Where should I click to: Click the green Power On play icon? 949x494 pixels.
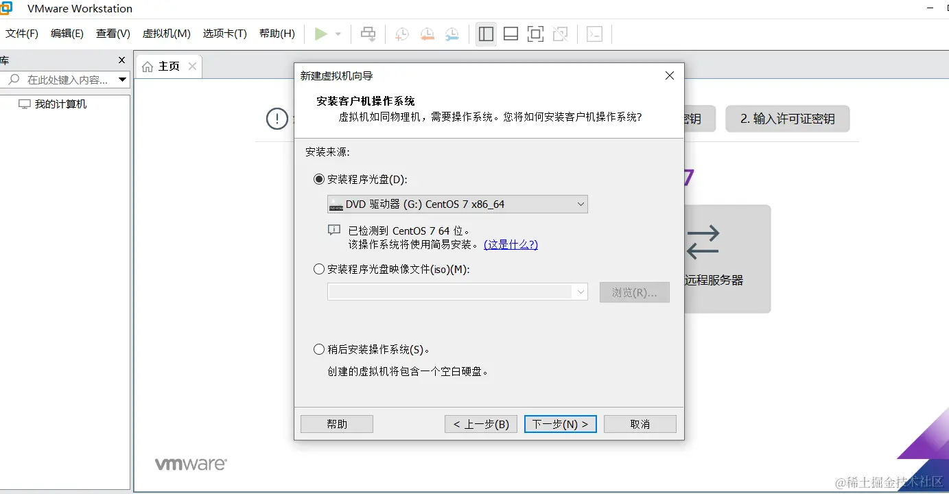pyautogui.click(x=320, y=34)
